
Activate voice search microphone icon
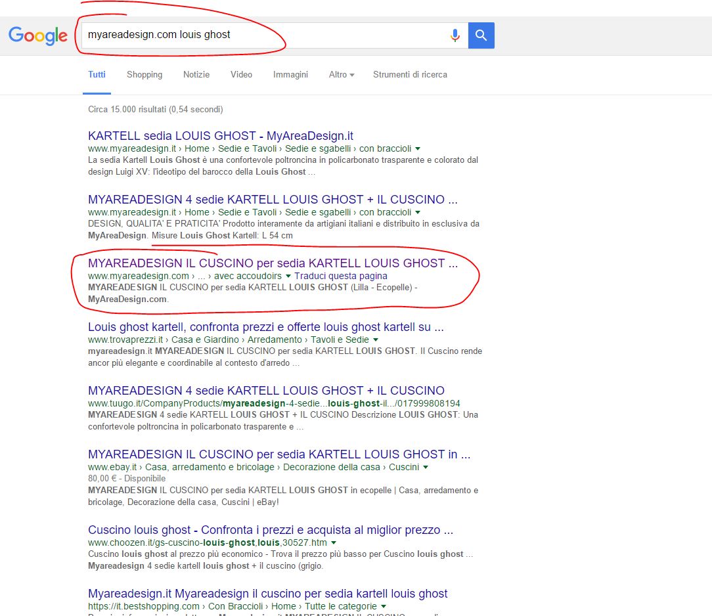pyautogui.click(x=455, y=35)
